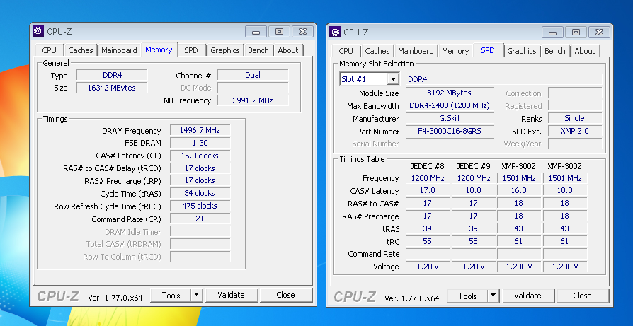Select Mainboard tab in right window

tap(416, 51)
